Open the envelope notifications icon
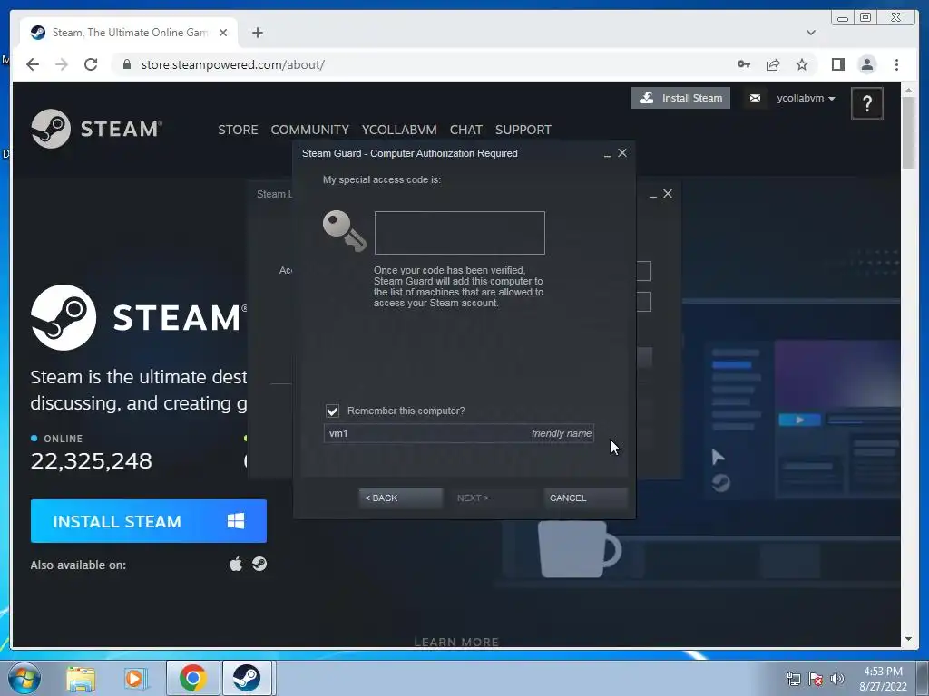Image resolution: width=929 pixels, height=696 pixels. [x=755, y=98]
